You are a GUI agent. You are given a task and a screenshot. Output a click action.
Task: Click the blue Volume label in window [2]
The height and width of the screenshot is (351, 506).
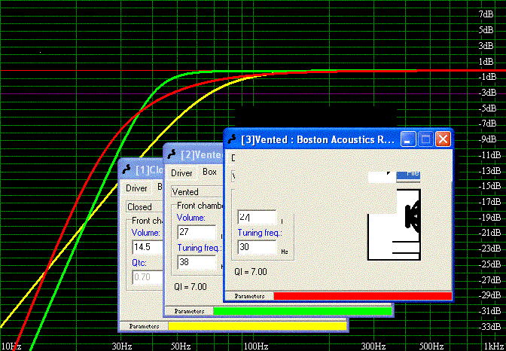pos(191,218)
